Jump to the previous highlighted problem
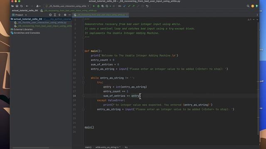266x149 pixels. tap(254, 19)
